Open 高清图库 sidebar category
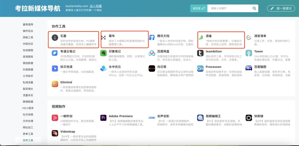Screen dimensions: 299x146 pos(28,57)
